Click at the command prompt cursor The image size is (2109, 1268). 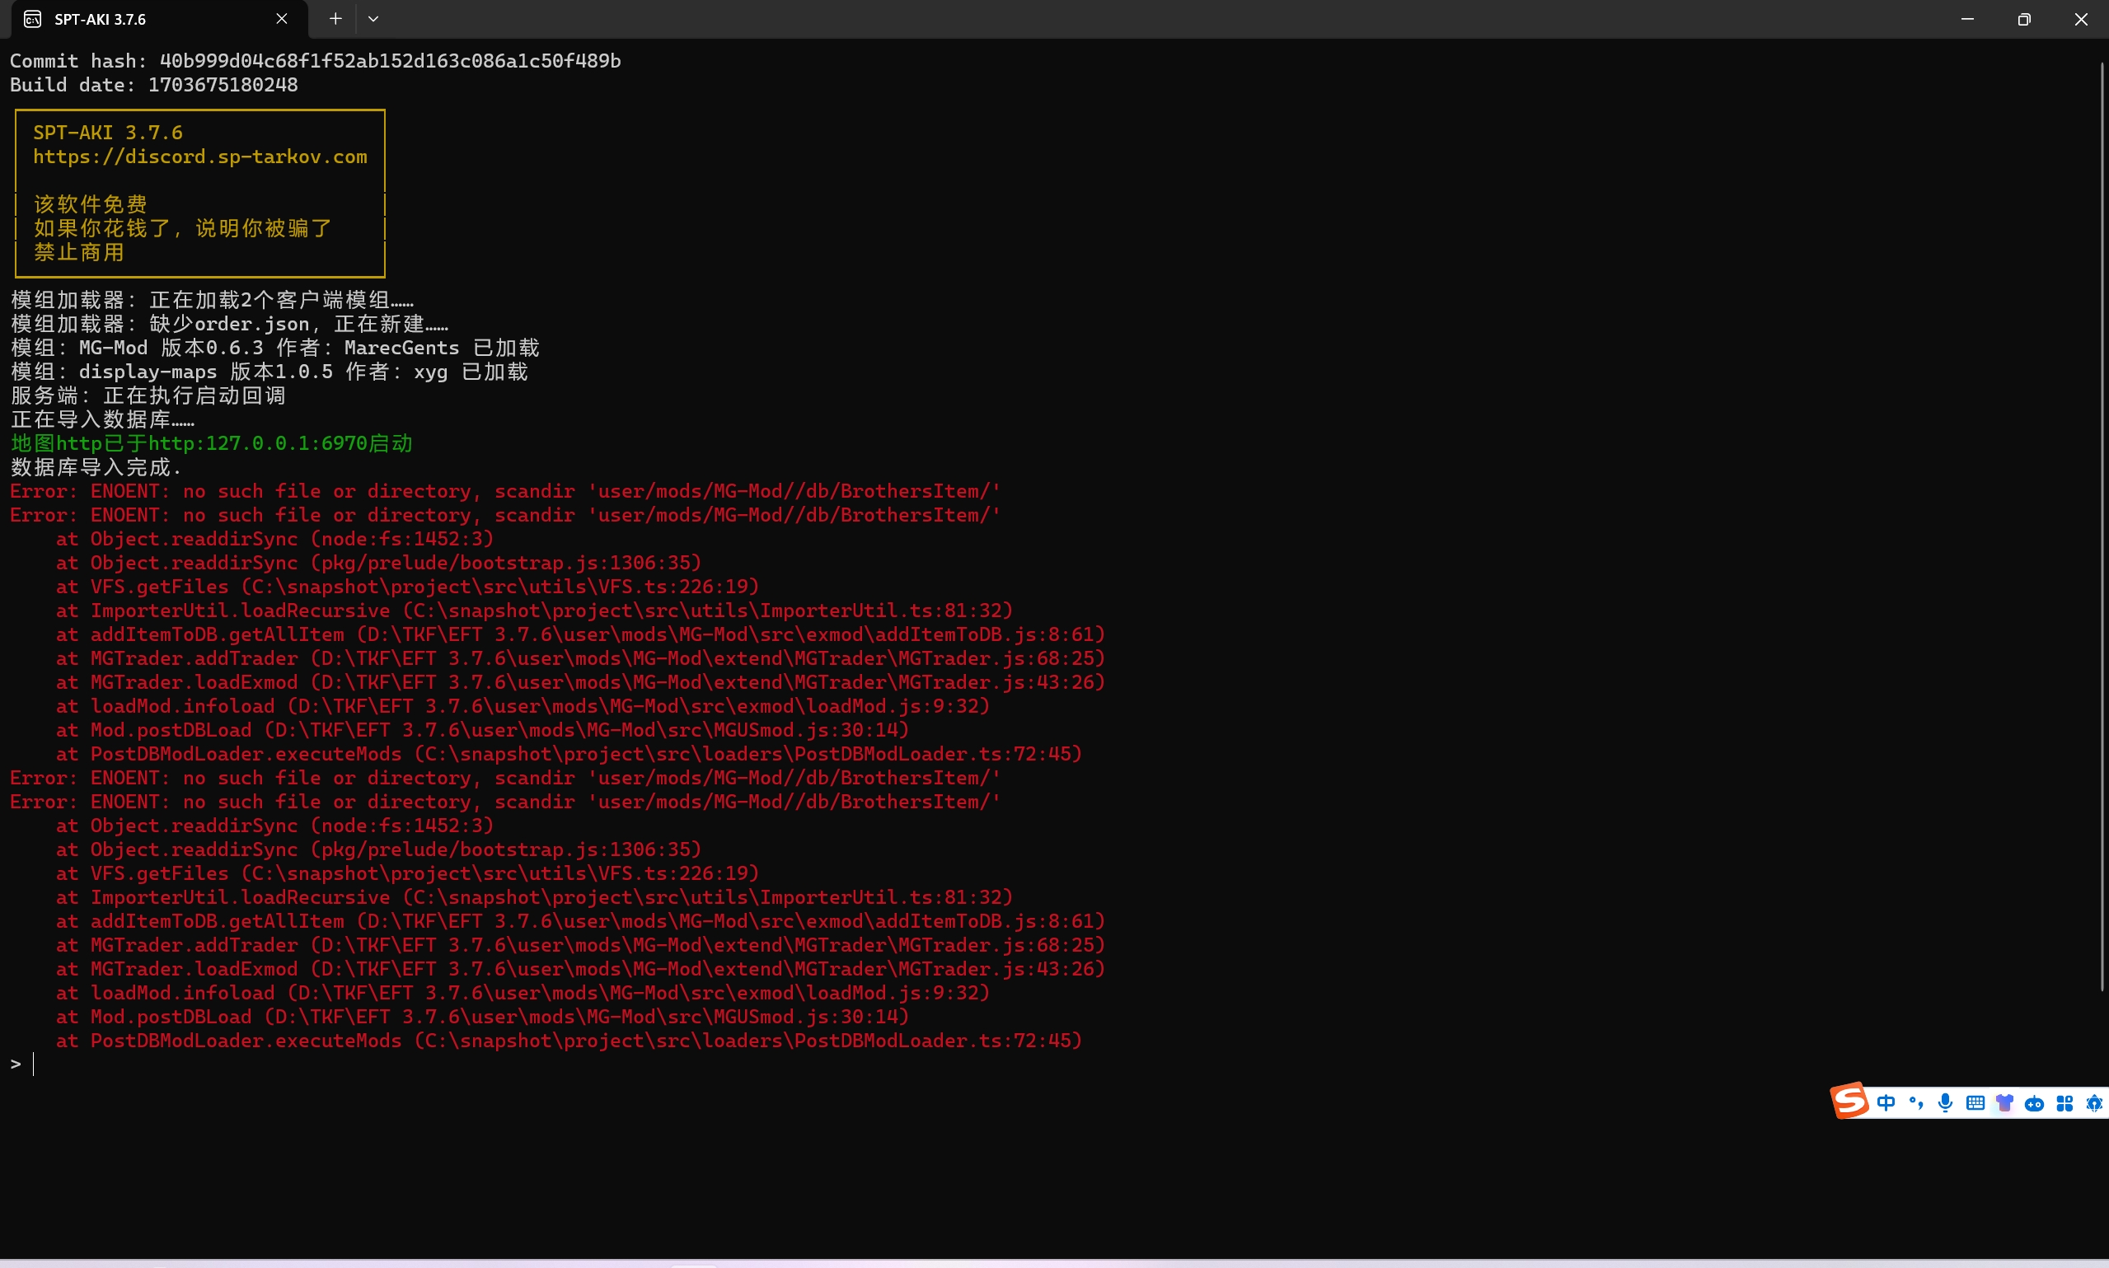coord(34,1064)
